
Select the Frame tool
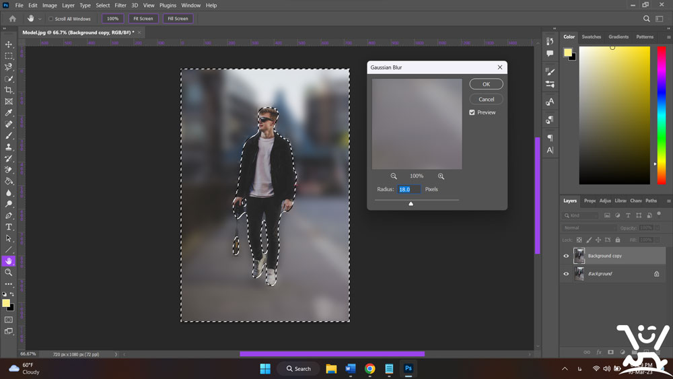(9, 101)
